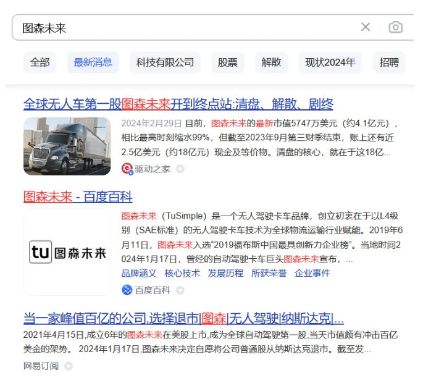Click the 驱动之家 source logo icon

coord(127,169)
